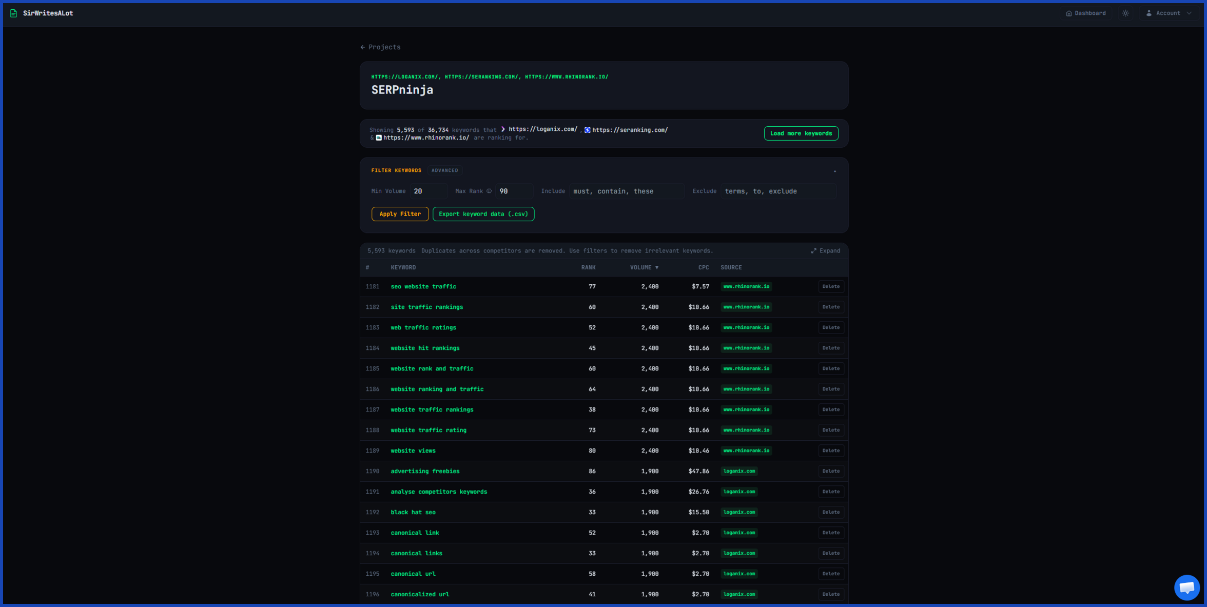
Task: Toggle the light/dark theme sun icon
Action: 1125,13
